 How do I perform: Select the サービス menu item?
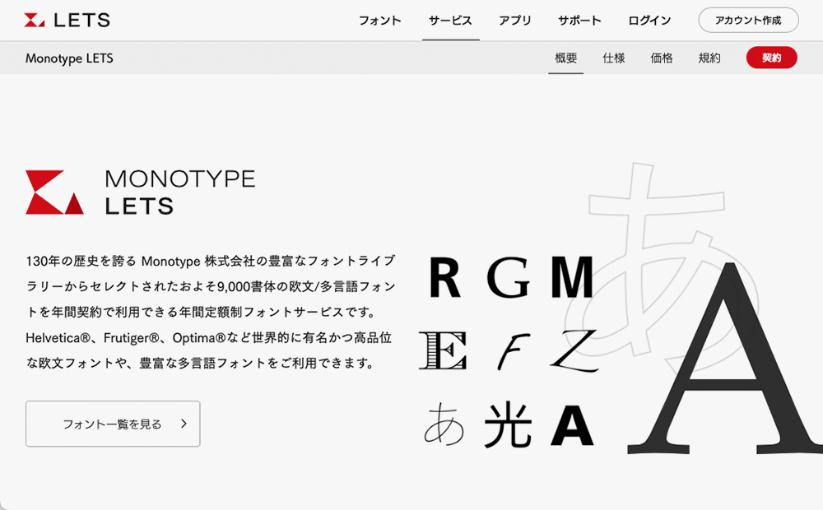(450, 20)
